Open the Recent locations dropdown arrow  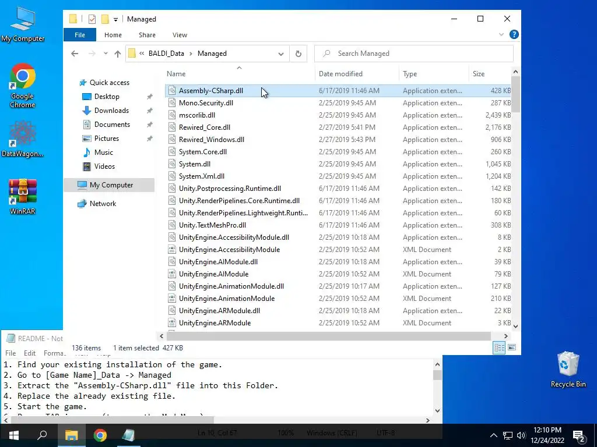[x=106, y=54]
